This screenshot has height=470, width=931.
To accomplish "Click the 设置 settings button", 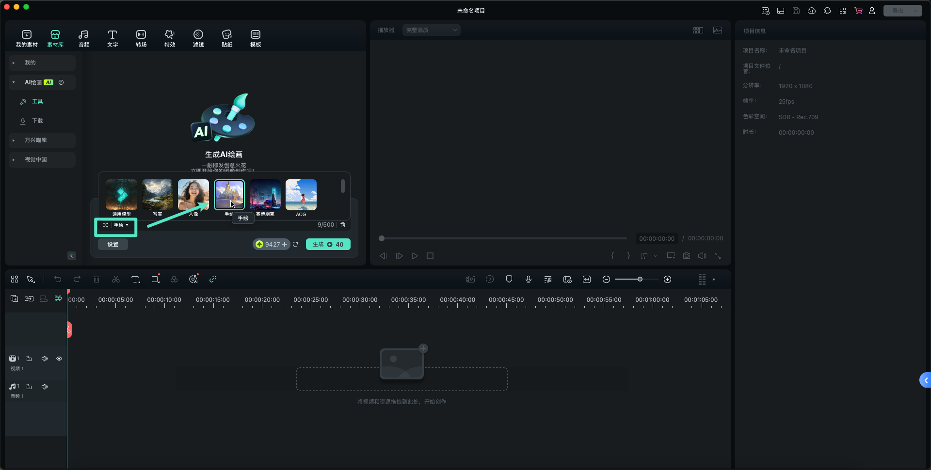I will (x=113, y=244).
